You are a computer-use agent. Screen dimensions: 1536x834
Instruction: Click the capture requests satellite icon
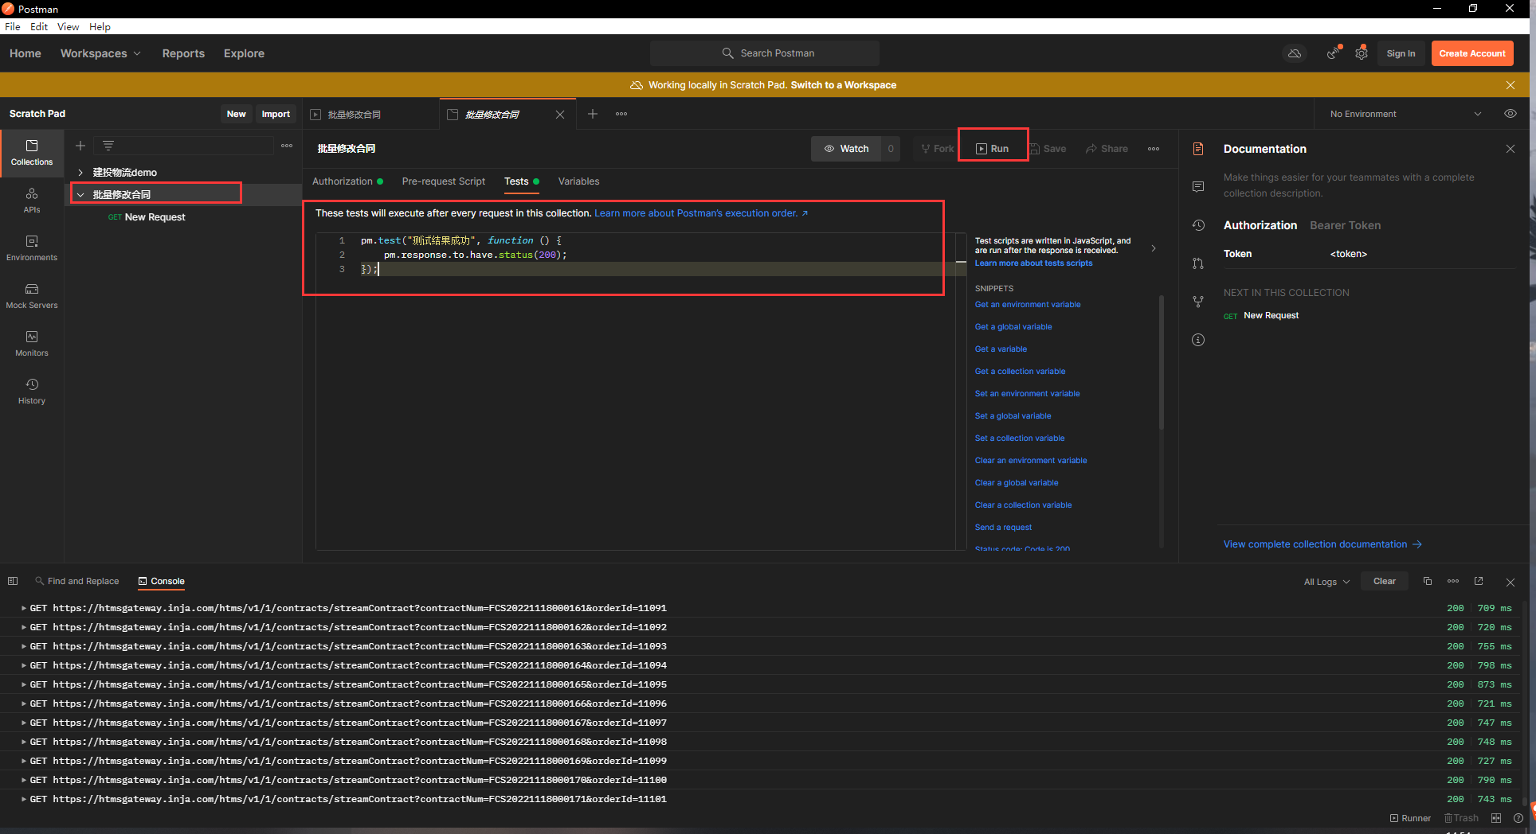point(1333,53)
